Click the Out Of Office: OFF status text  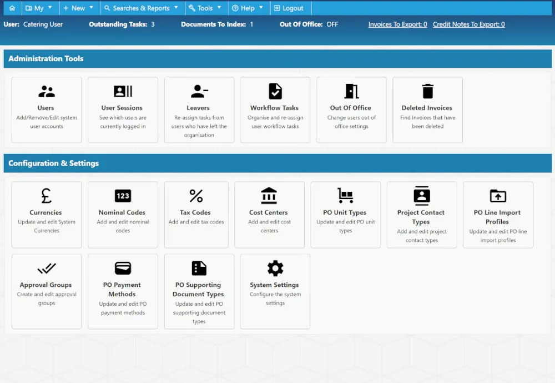coord(309,24)
